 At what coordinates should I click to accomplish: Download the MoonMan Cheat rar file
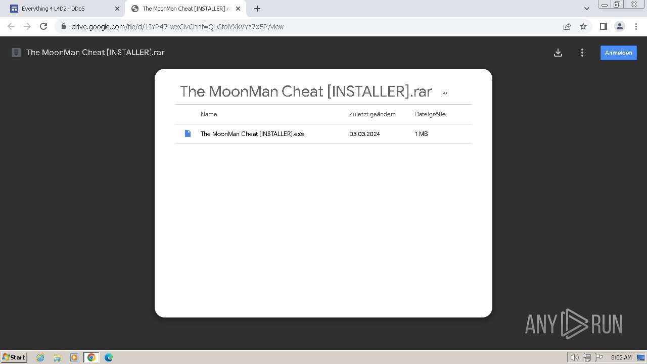[x=558, y=53]
